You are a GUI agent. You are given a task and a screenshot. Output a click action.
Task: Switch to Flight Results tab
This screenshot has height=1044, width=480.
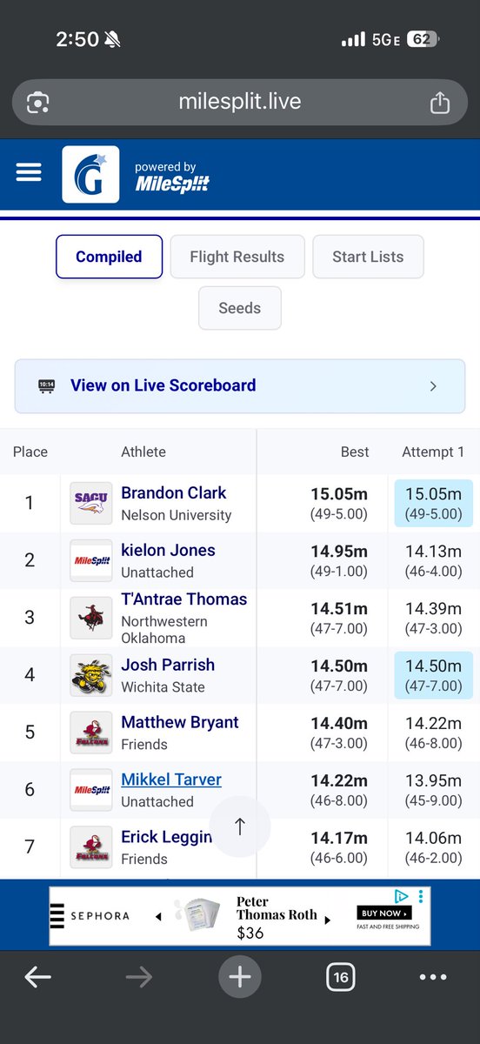click(237, 257)
